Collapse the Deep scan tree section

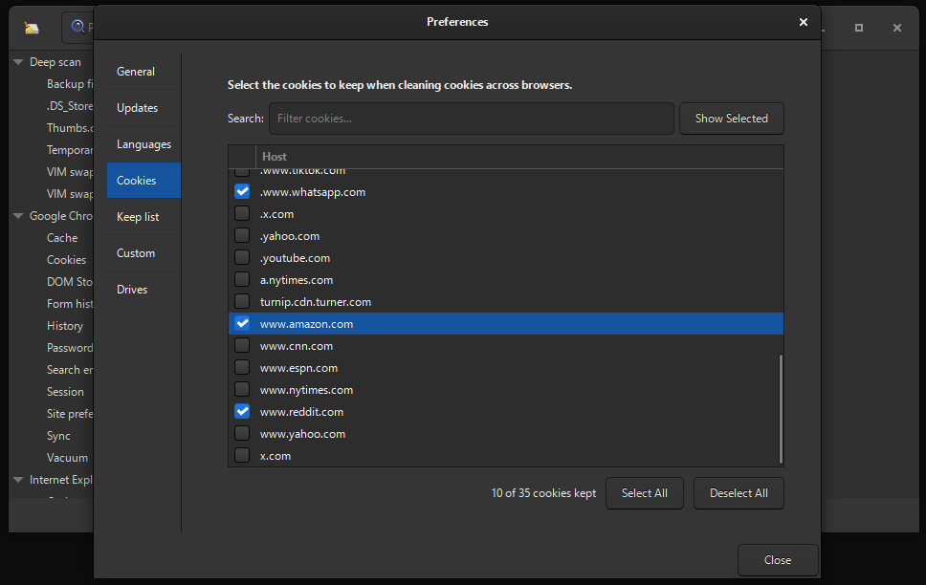pos(18,62)
